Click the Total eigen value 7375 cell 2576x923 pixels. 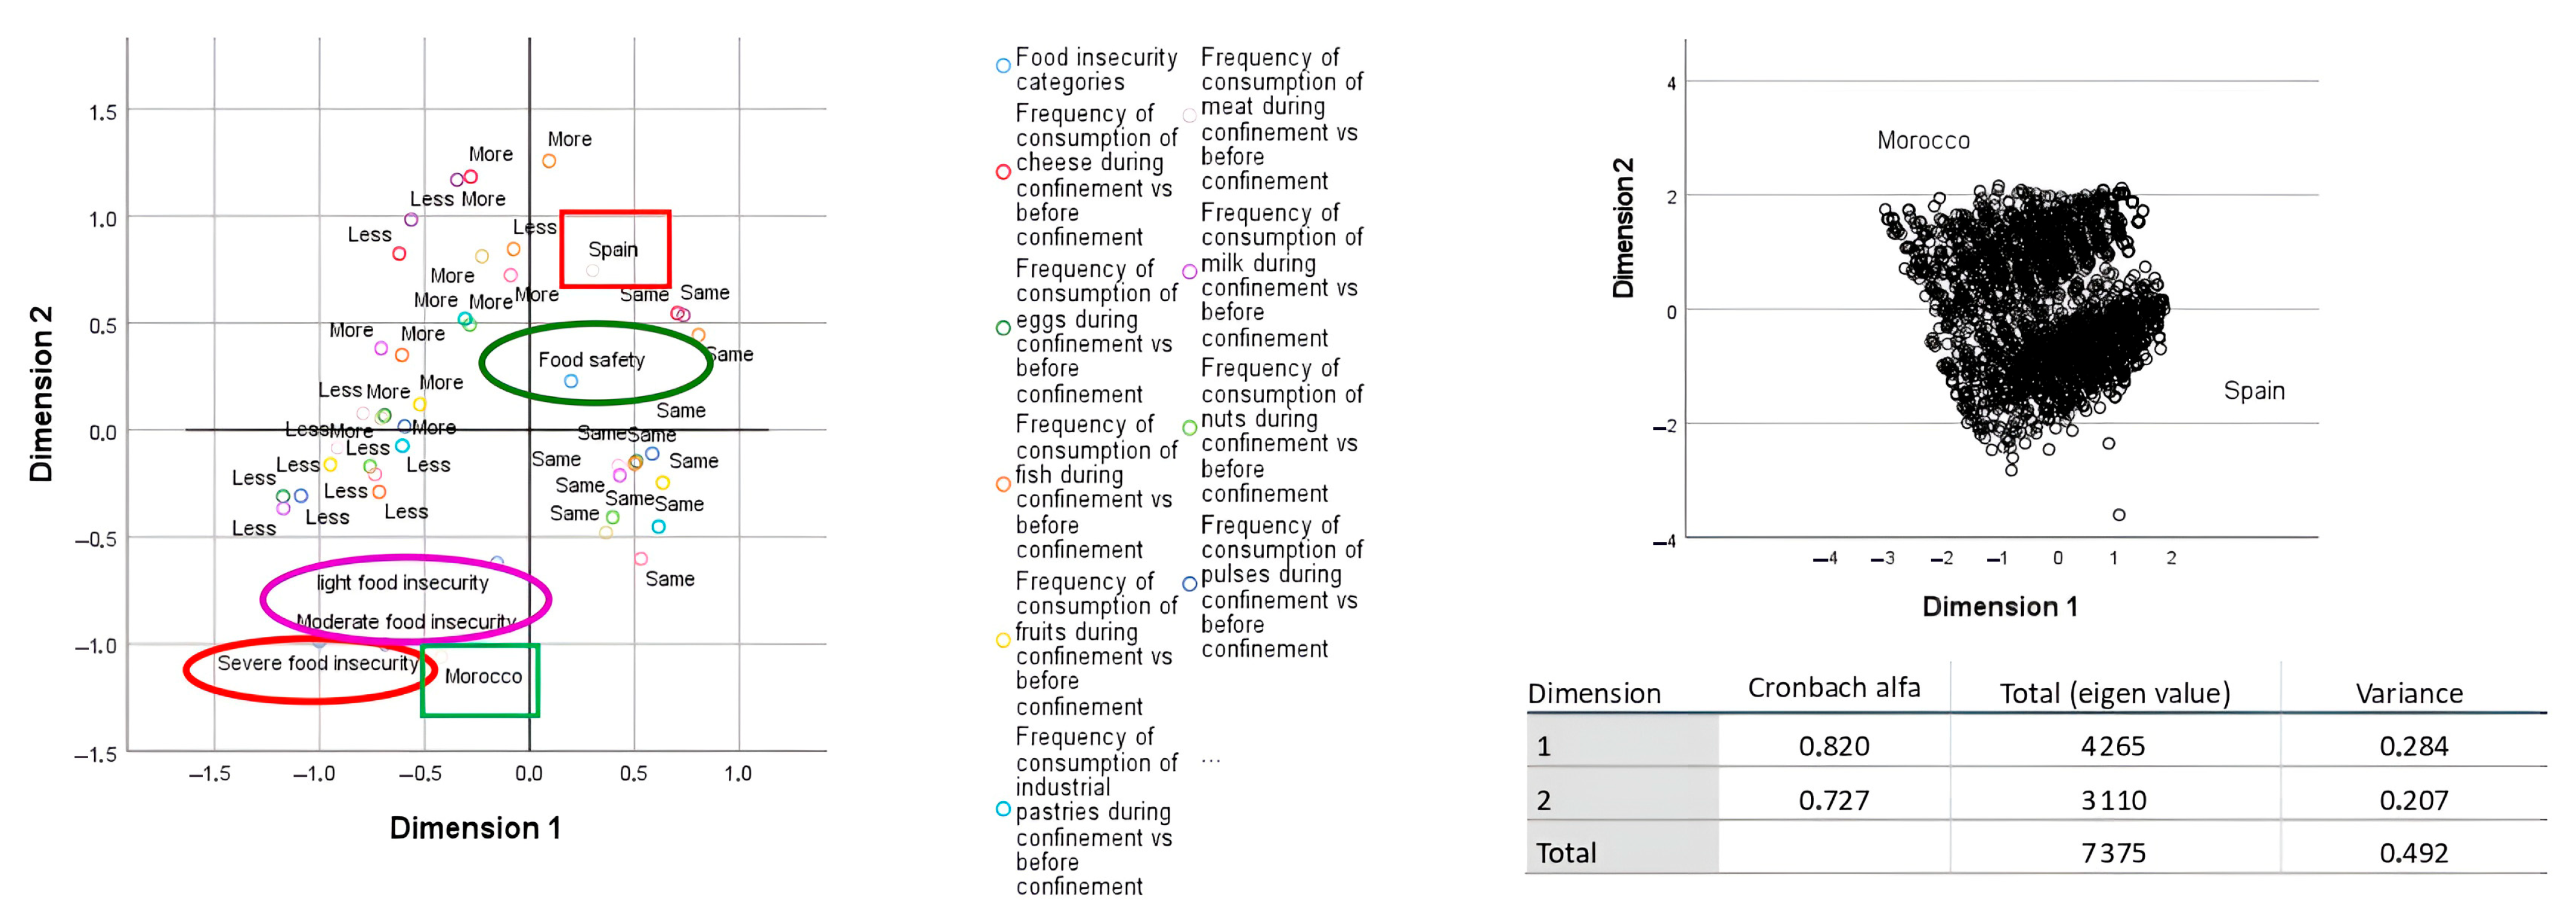[x=2113, y=853]
